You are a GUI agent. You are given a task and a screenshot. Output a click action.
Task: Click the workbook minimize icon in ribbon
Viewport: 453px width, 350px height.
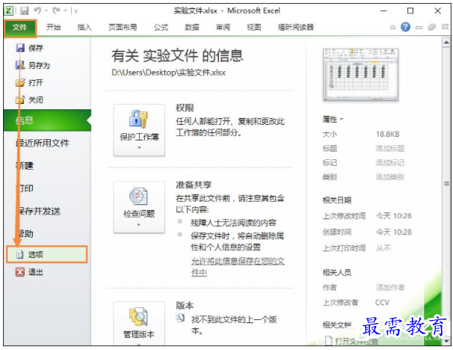419,28
